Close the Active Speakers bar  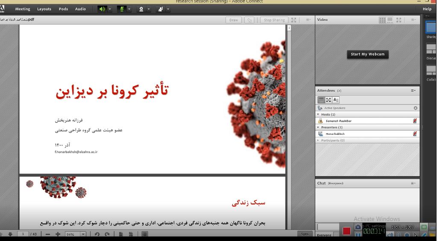point(416,108)
